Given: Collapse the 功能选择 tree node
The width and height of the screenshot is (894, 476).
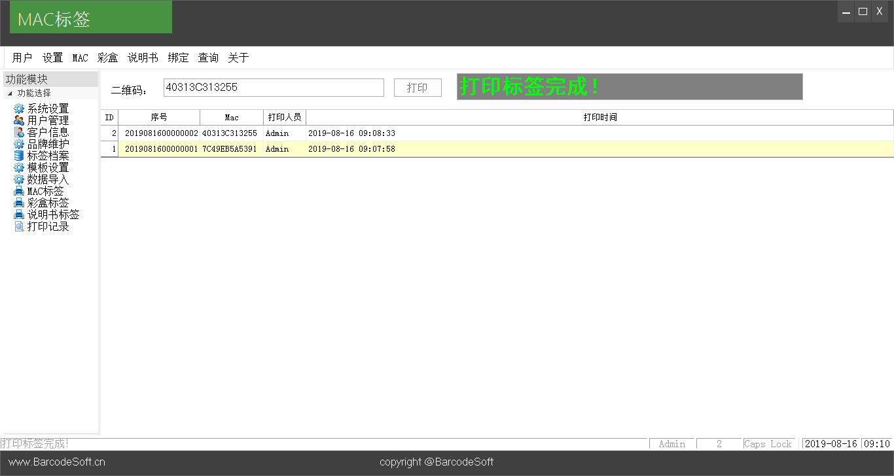Looking at the screenshot, I should [10, 93].
